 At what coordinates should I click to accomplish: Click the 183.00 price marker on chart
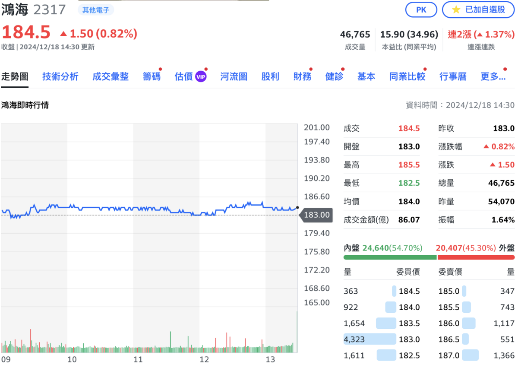click(316, 215)
